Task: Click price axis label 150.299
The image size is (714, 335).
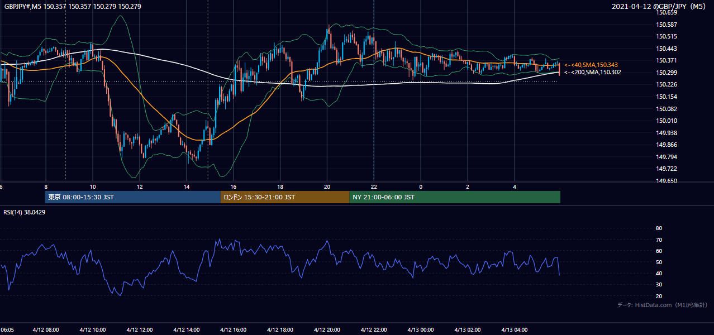Action: [666, 73]
